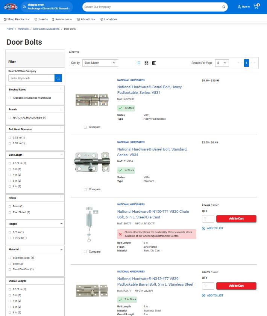Check the NATIONAL HARDWARE brand filter

pyautogui.click(x=10, y=118)
